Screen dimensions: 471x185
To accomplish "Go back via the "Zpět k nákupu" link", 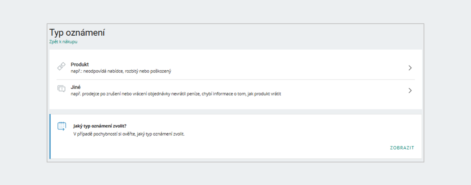I will coord(63,42).
